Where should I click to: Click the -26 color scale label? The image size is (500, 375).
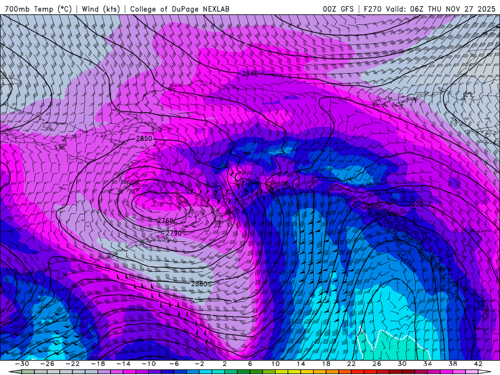pos(47,364)
